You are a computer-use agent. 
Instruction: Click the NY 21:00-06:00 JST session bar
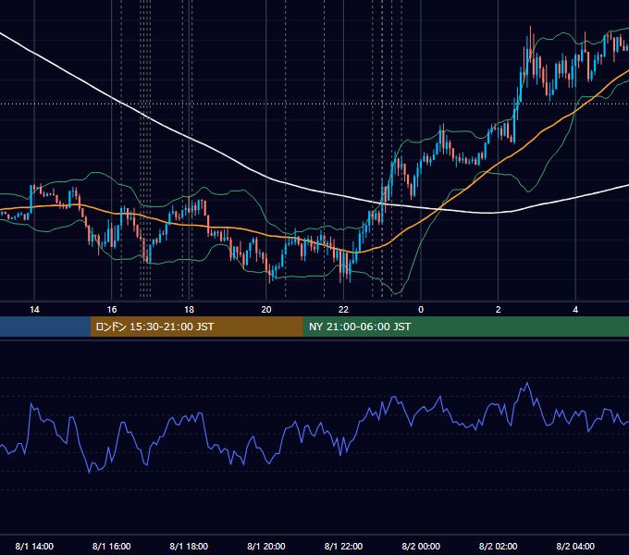point(465,327)
